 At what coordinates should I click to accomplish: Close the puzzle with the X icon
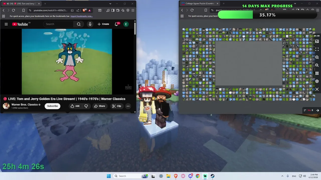[x=317, y=89]
